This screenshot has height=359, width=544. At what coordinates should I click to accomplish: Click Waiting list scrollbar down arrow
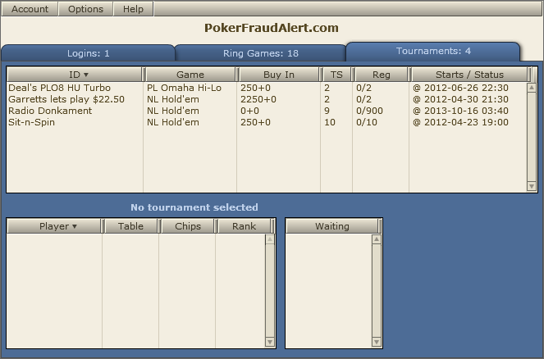point(377,342)
